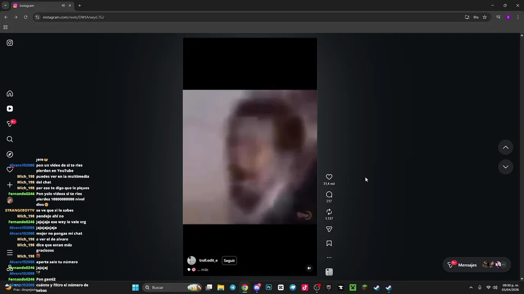Viewport: 524px width, 294px height.
Task: Expand the tab search dropdown
Action: click(5, 6)
